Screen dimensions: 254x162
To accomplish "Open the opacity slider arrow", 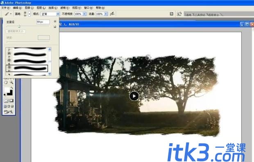I will point(84,14).
